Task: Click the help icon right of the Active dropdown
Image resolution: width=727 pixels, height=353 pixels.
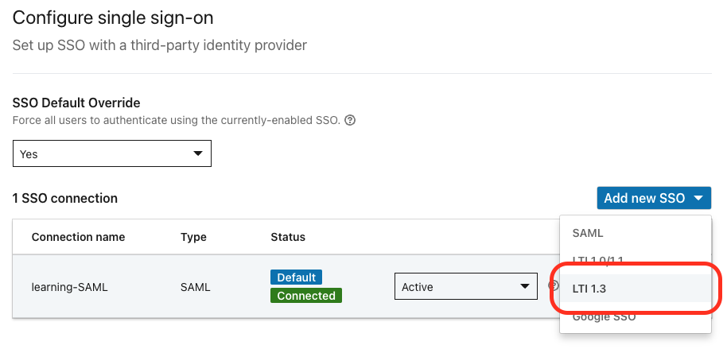Action: click(553, 286)
